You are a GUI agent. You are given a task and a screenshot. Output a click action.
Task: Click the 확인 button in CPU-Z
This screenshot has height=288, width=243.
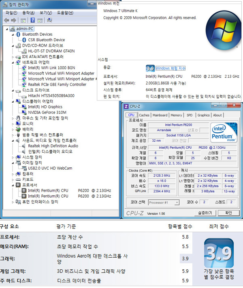228,213
